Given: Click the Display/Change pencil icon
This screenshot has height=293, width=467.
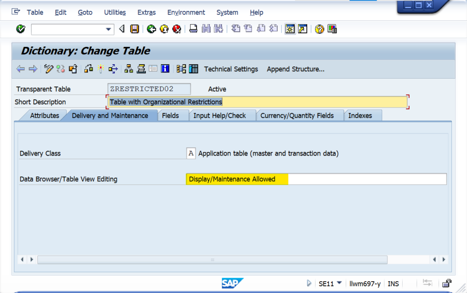Looking at the screenshot, I should tap(49, 69).
